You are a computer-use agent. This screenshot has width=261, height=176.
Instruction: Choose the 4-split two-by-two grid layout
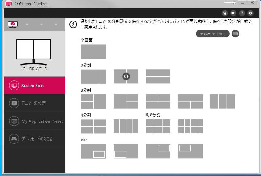tap(93, 126)
